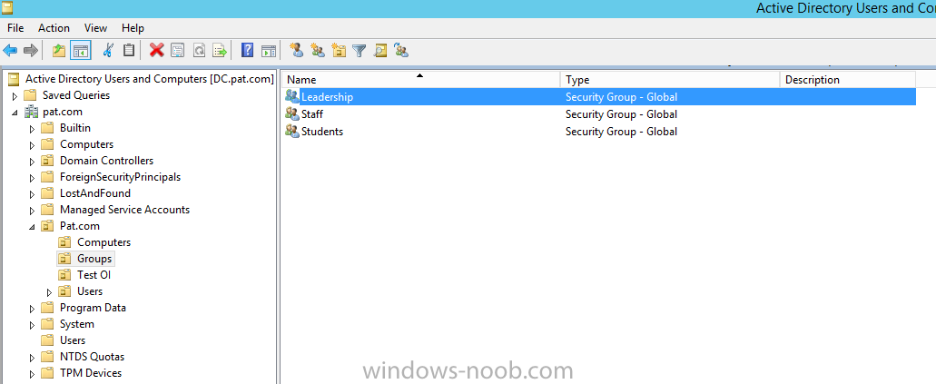
Task: Select the Students security group
Action: pyautogui.click(x=321, y=132)
